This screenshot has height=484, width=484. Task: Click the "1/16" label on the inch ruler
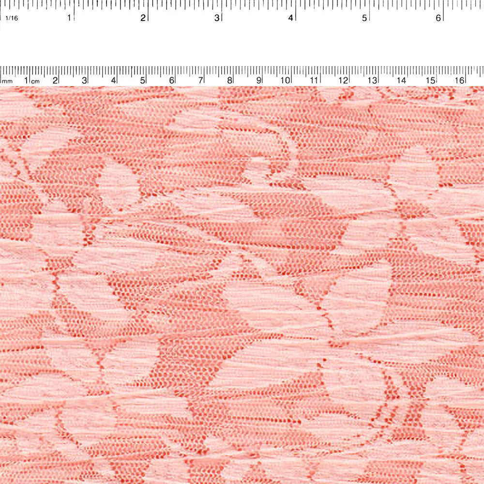click(x=12, y=18)
